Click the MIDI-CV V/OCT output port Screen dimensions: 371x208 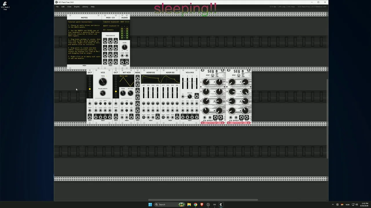(x=105, y=42)
